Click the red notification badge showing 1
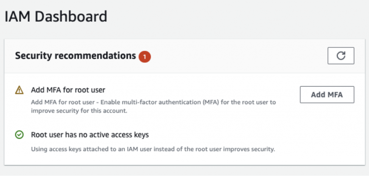 tap(145, 57)
